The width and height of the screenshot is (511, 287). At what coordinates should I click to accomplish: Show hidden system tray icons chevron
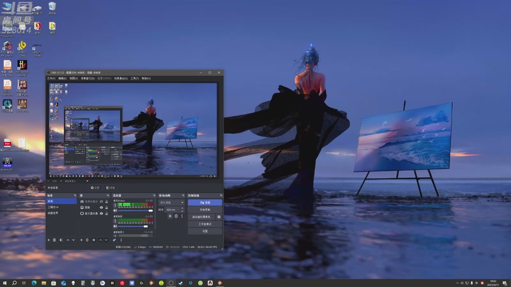pyautogui.click(x=457, y=283)
